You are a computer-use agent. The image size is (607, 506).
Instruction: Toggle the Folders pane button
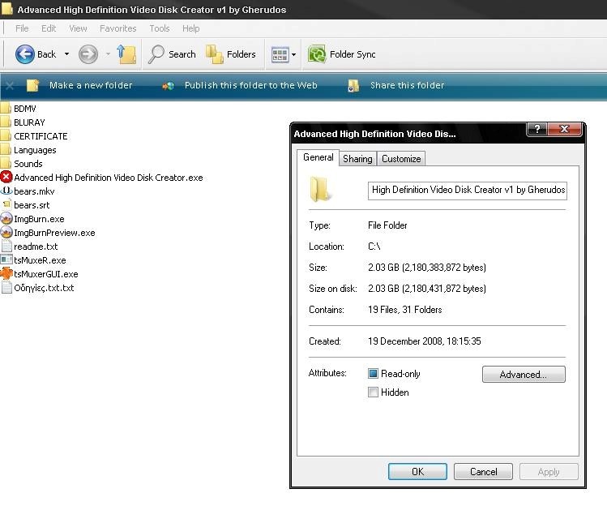(x=231, y=54)
